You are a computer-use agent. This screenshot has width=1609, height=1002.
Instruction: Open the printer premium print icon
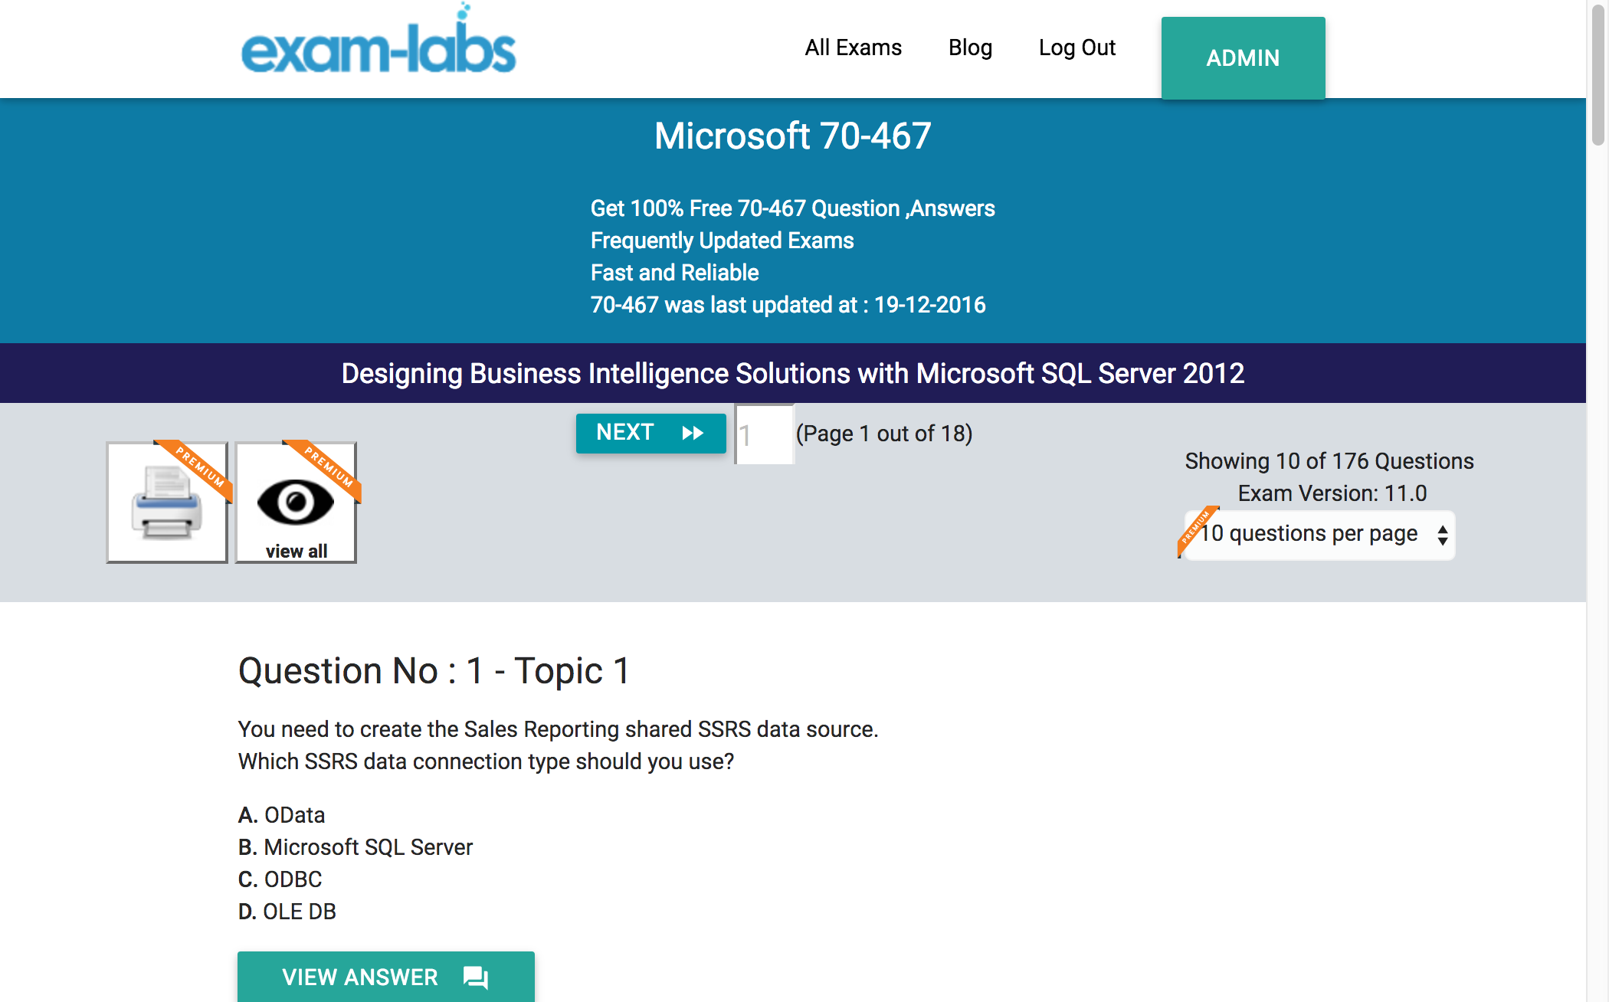click(167, 503)
